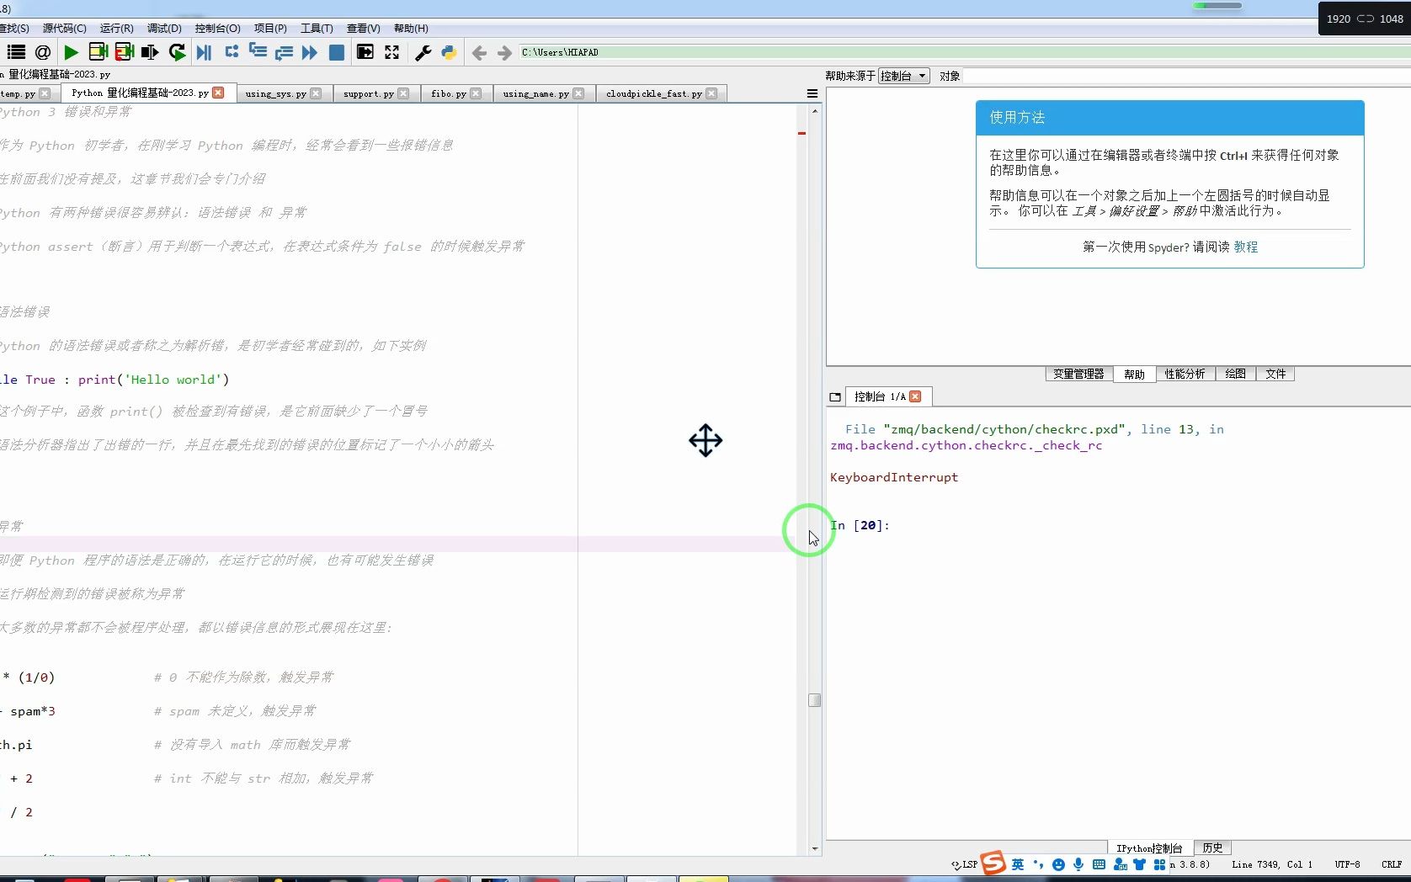Switch to 文件 pane tab
Viewport: 1411px width, 882px height.
point(1275,374)
